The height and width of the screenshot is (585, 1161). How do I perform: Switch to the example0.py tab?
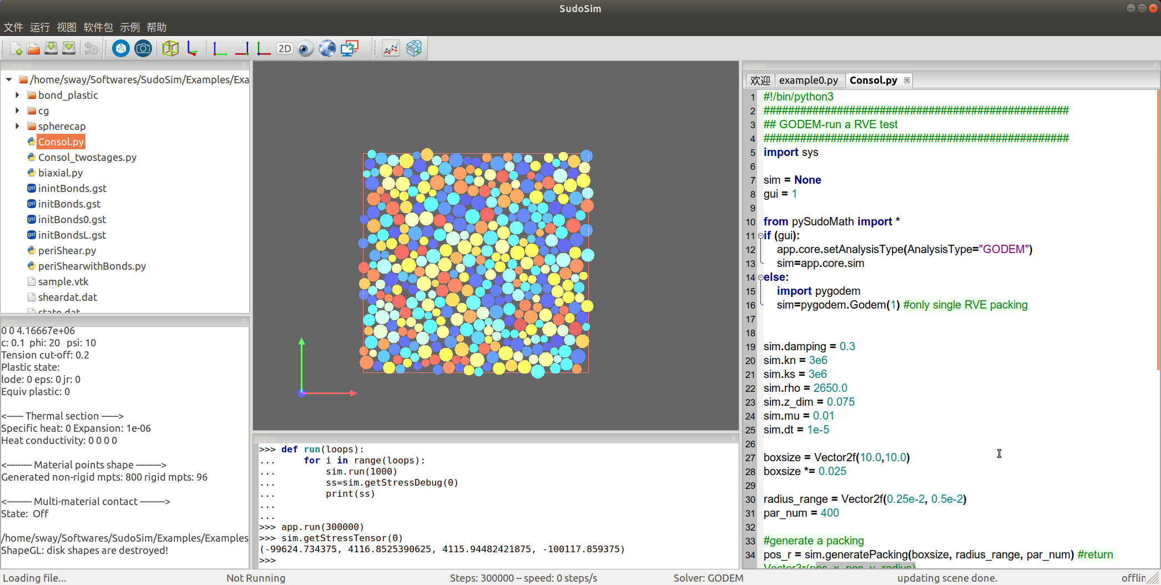click(x=808, y=80)
